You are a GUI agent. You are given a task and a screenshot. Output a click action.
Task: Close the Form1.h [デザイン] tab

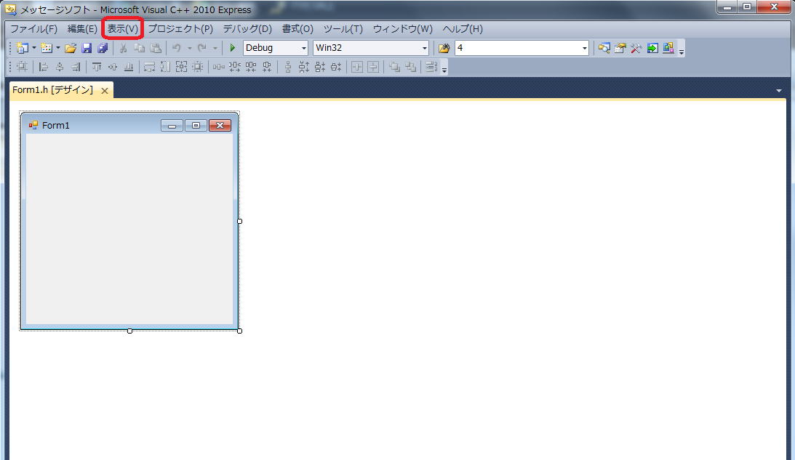pyautogui.click(x=105, y=91)
